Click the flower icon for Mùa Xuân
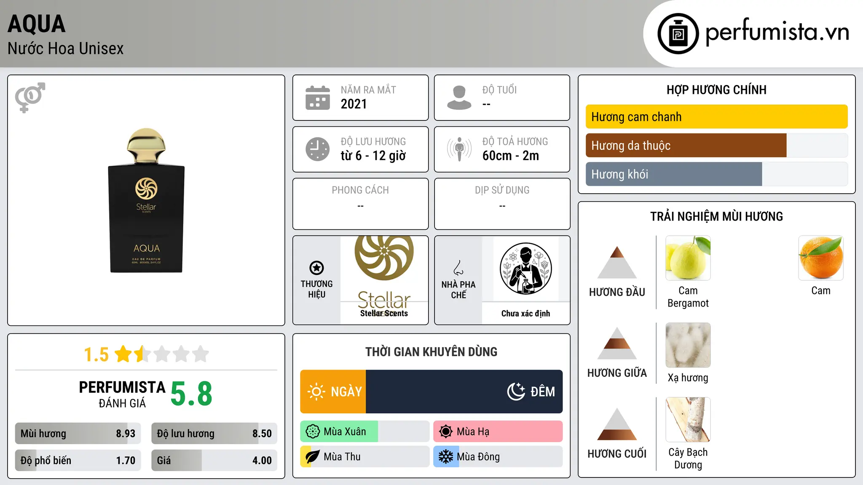The width and height of the screenshot is (863, 485). (x=313, y=432)
